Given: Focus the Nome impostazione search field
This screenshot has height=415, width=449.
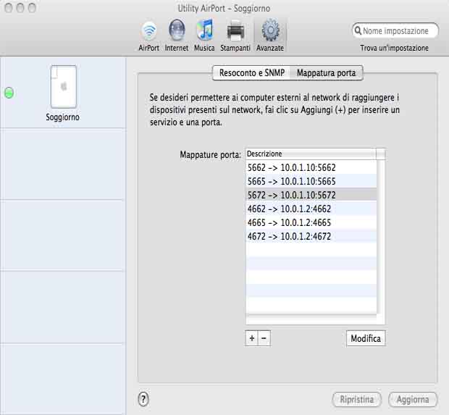Looking at the screenshot, I should click(395, 30).
